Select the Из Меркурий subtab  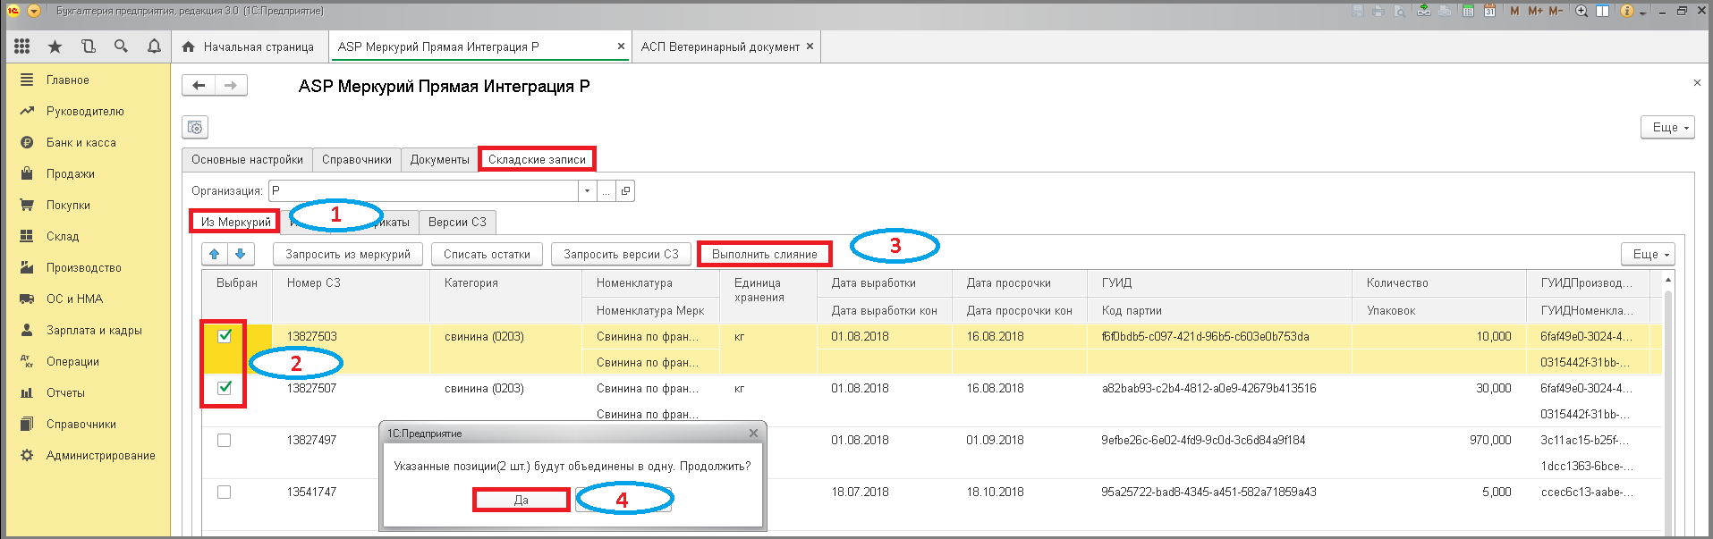[x=235, y=222]
